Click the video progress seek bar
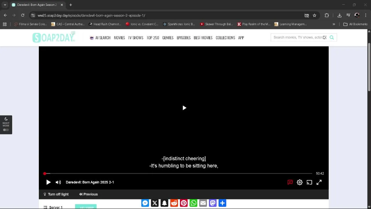Screen dimensions: 371x209 click(178, 174)
